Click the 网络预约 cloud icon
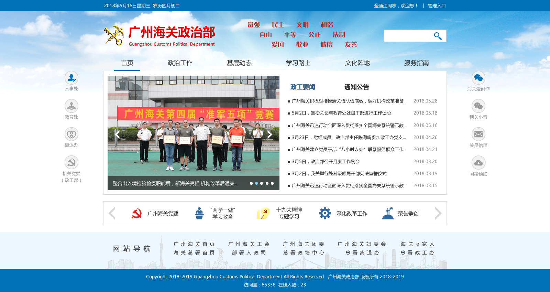This screenshot has width=550, height=292. [478, 163]
